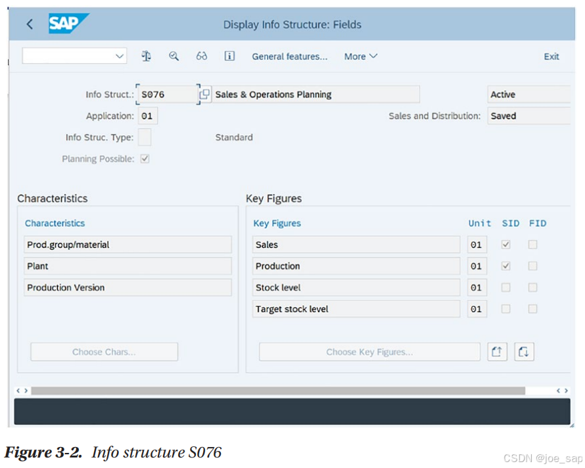Viewport: 585px width, 468px height.
Task: Open General features...
Action: pos(289,57)
